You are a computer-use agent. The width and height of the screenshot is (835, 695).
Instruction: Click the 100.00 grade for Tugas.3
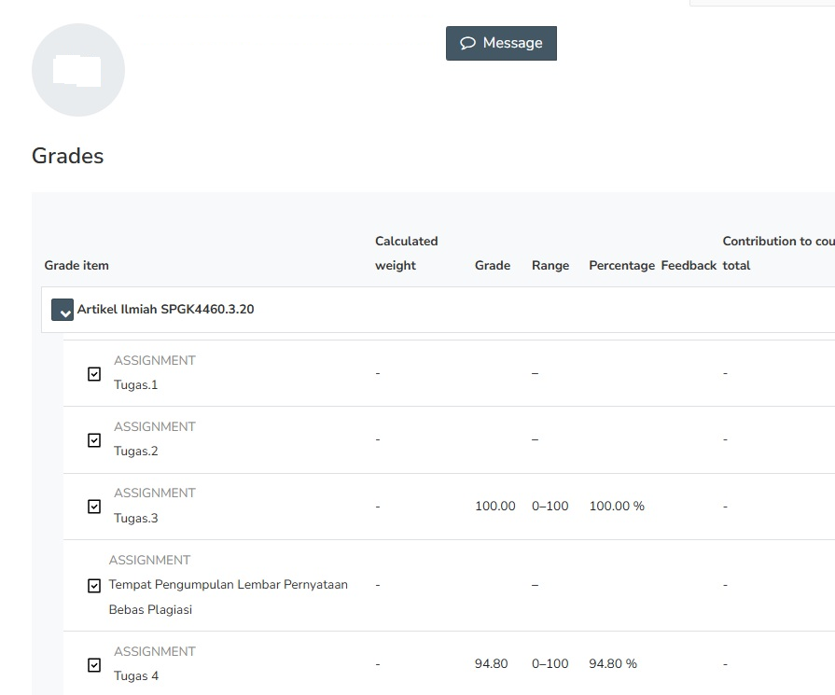494,506
